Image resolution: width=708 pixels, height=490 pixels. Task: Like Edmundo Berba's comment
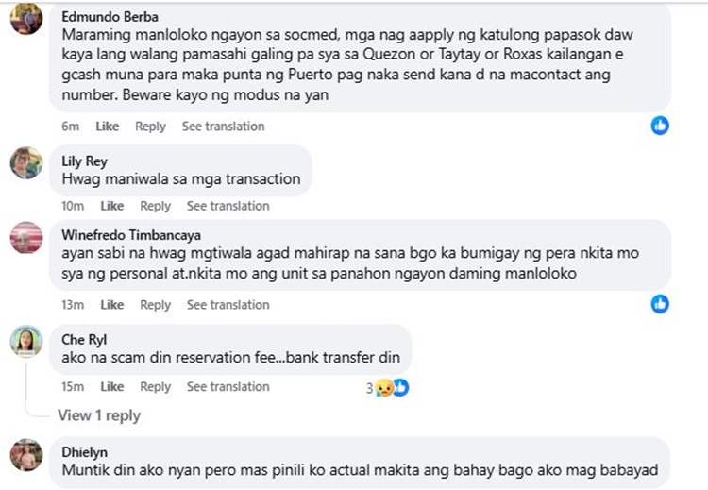coord(108,126)
